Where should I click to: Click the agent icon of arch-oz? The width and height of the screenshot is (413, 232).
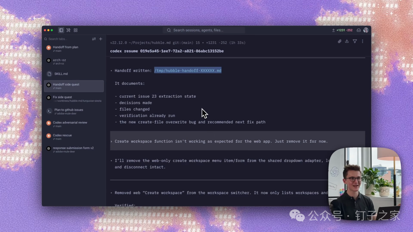pos(49,60)
